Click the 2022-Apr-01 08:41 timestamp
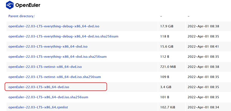 pyautogui.click(x=203, y=46)
